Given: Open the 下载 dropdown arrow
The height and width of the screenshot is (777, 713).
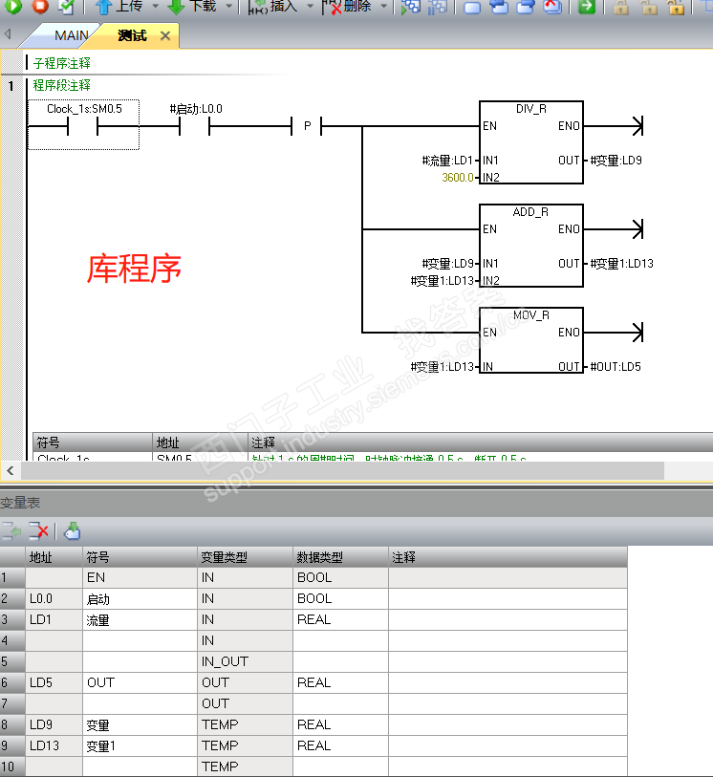Looking at the screenshot, I should [x=229, y=7].
